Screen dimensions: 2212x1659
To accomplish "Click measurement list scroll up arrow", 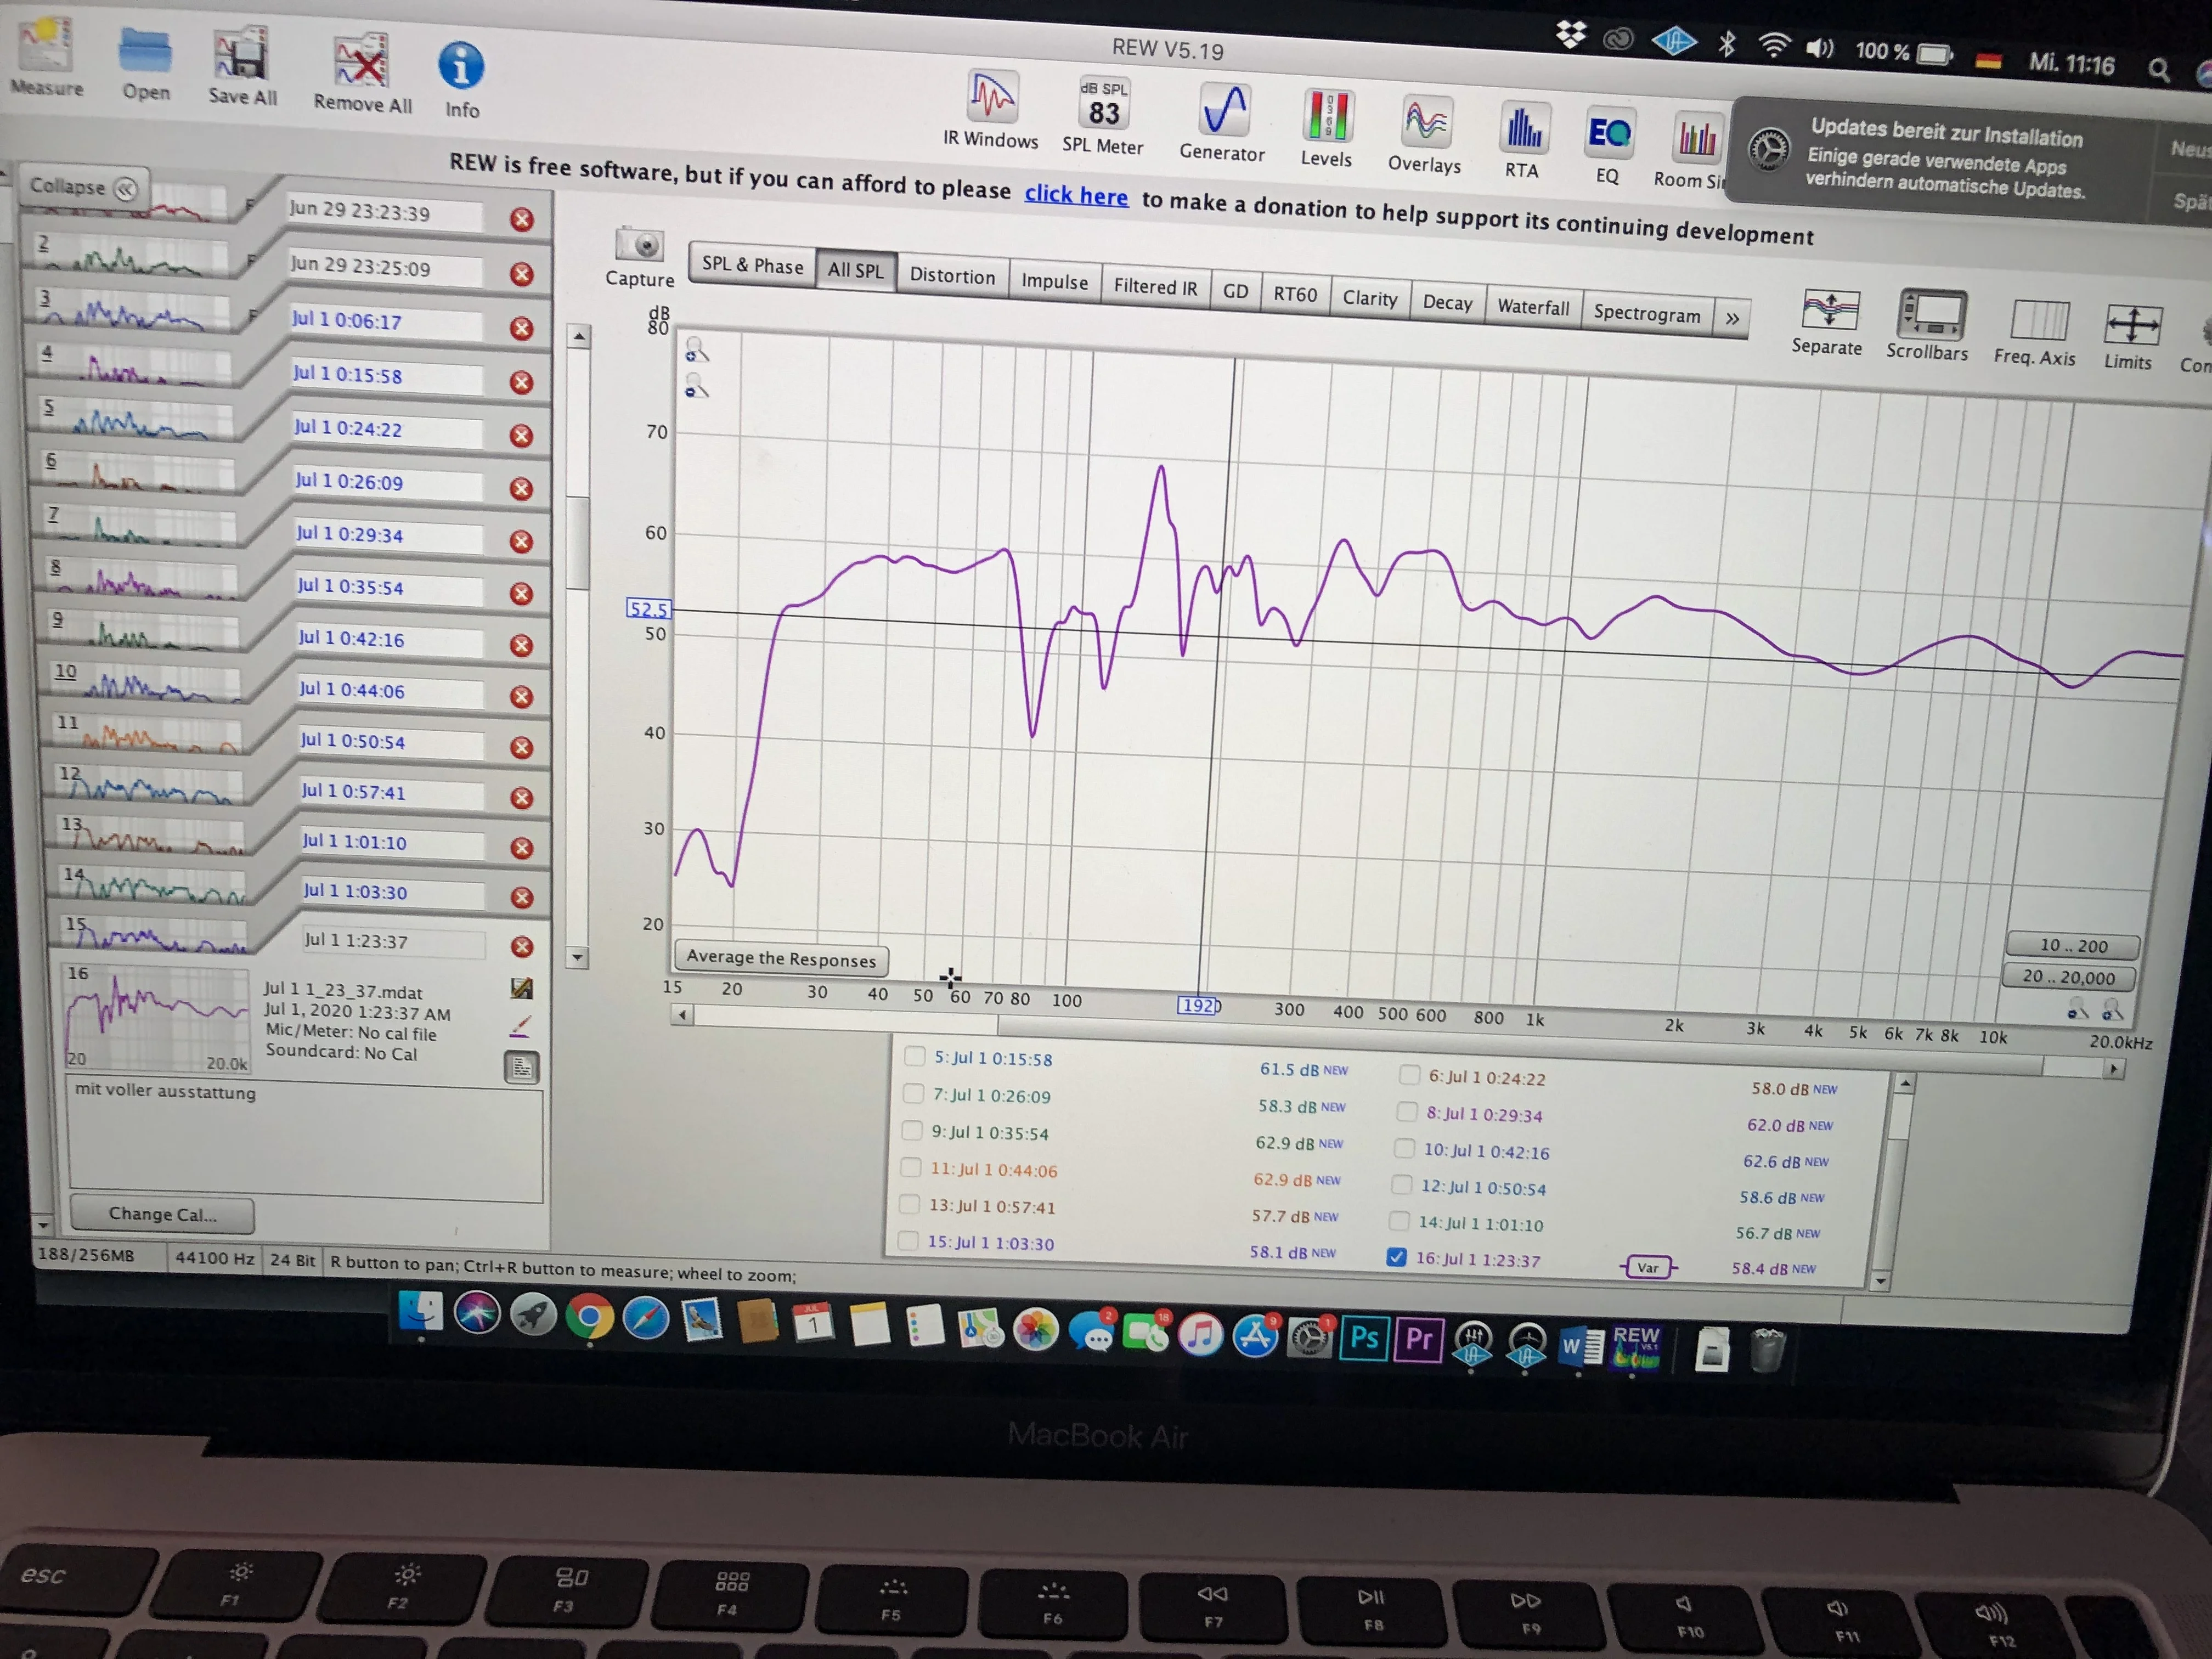I will tap(578, 337).
